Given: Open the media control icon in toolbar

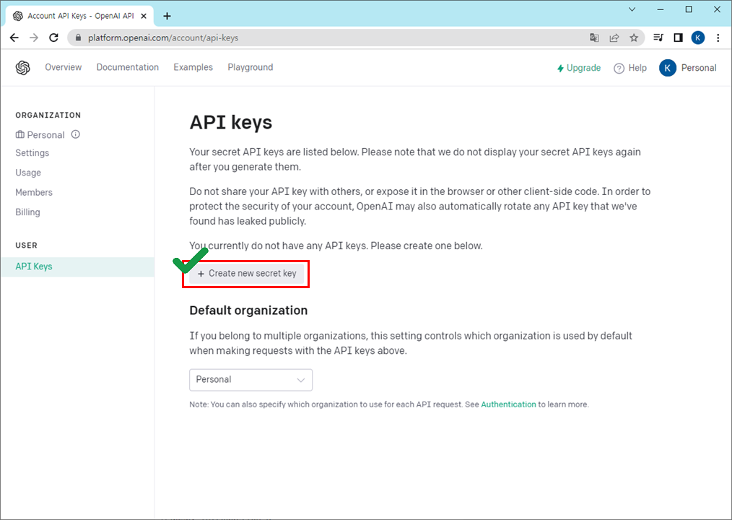Looking at the screenshot, I should tap(658, 38).
